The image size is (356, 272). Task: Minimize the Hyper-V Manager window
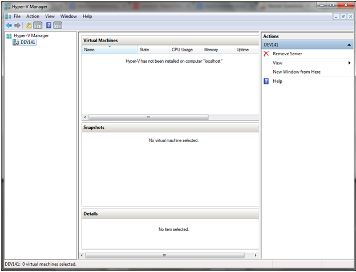322,5
